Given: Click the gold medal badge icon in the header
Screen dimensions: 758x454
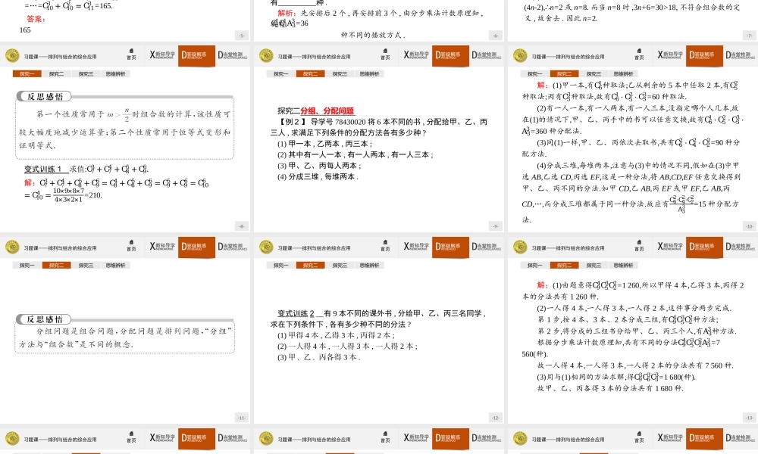Looking at the screenshot, I should 13,54.
